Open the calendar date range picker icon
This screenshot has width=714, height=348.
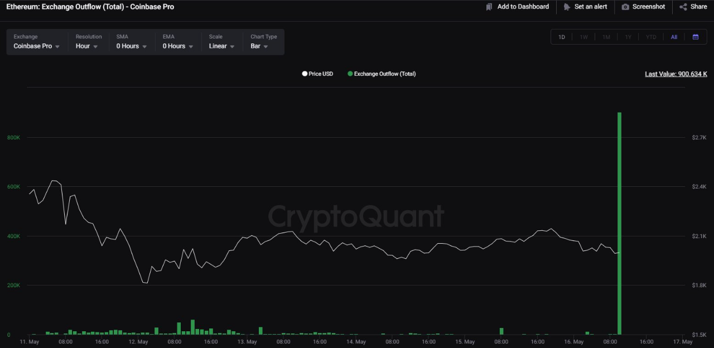click(696, 37)
